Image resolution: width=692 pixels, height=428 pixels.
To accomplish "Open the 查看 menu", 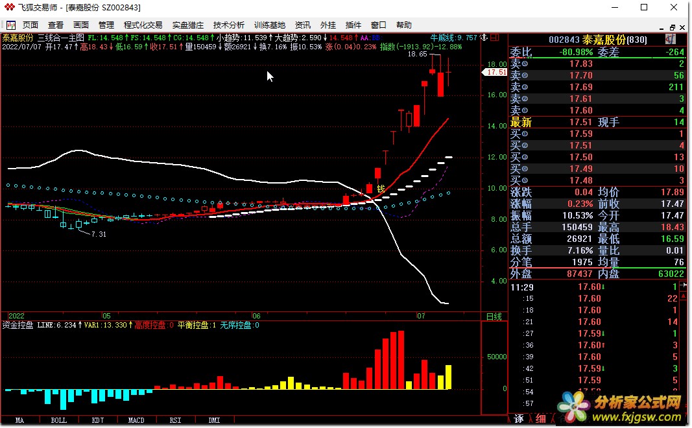I will 56,25.
